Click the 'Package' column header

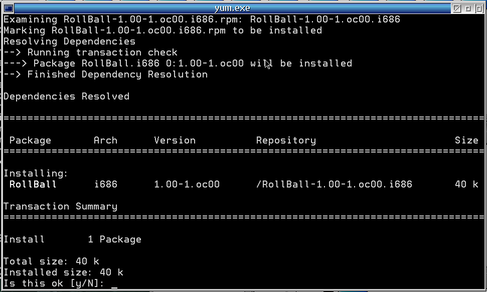[x=30, y=140]
